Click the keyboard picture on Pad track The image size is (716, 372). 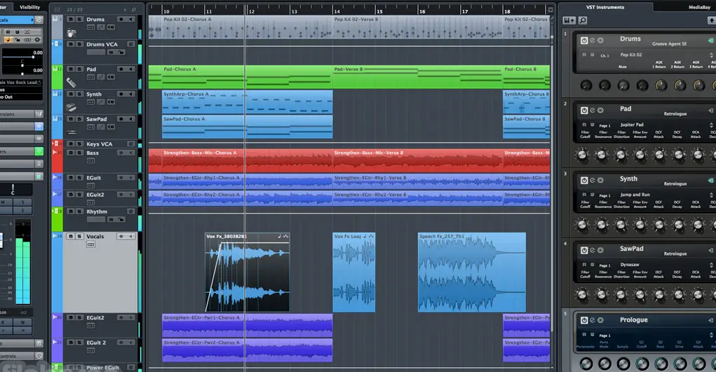click(x=71, y=82)
